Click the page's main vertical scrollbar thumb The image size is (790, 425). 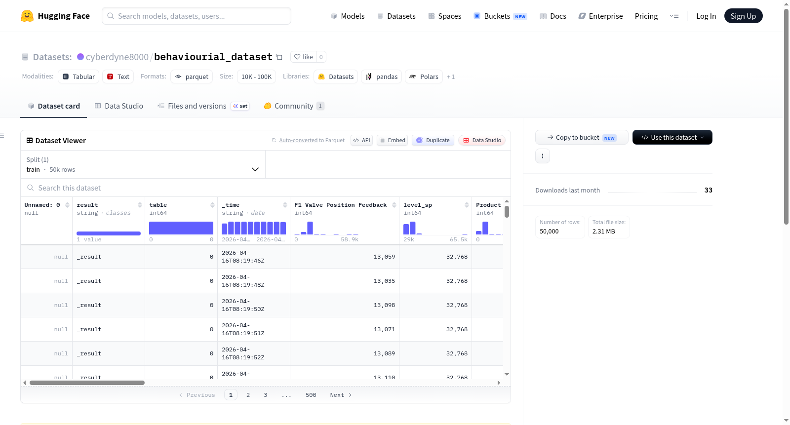coord(787,116)
